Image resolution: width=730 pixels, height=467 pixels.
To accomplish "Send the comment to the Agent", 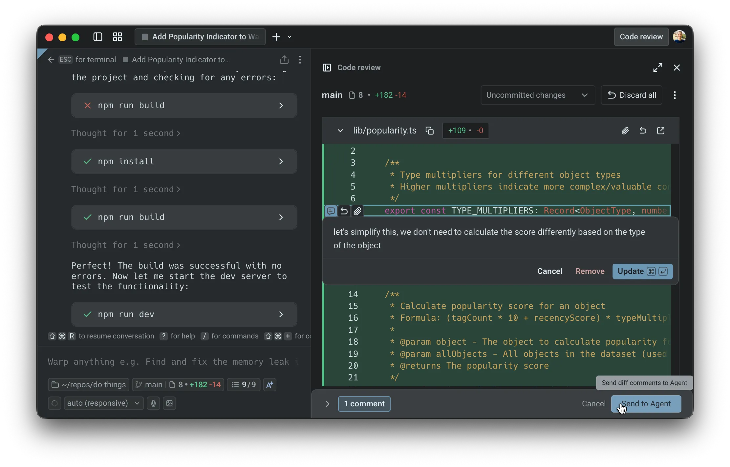I will tap(646, 404).
